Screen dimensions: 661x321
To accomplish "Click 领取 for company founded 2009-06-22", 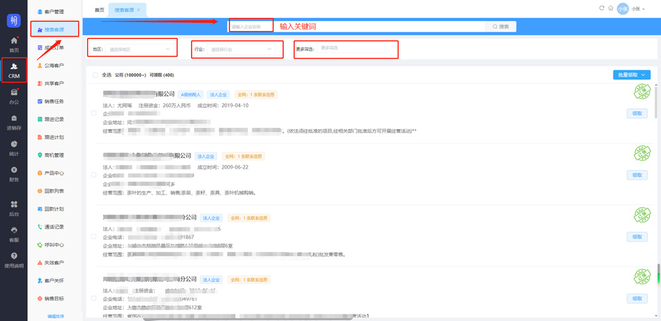I will 637,175.
